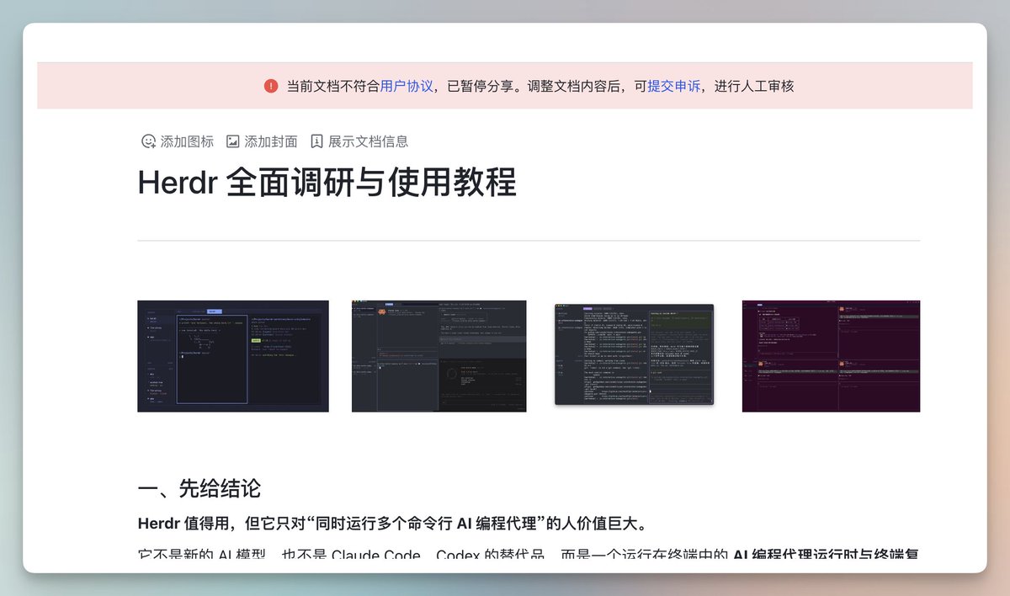Open the fourth purple terminal screenshot
Viewport: 1010px width, 596px height.
click(831, 356)
